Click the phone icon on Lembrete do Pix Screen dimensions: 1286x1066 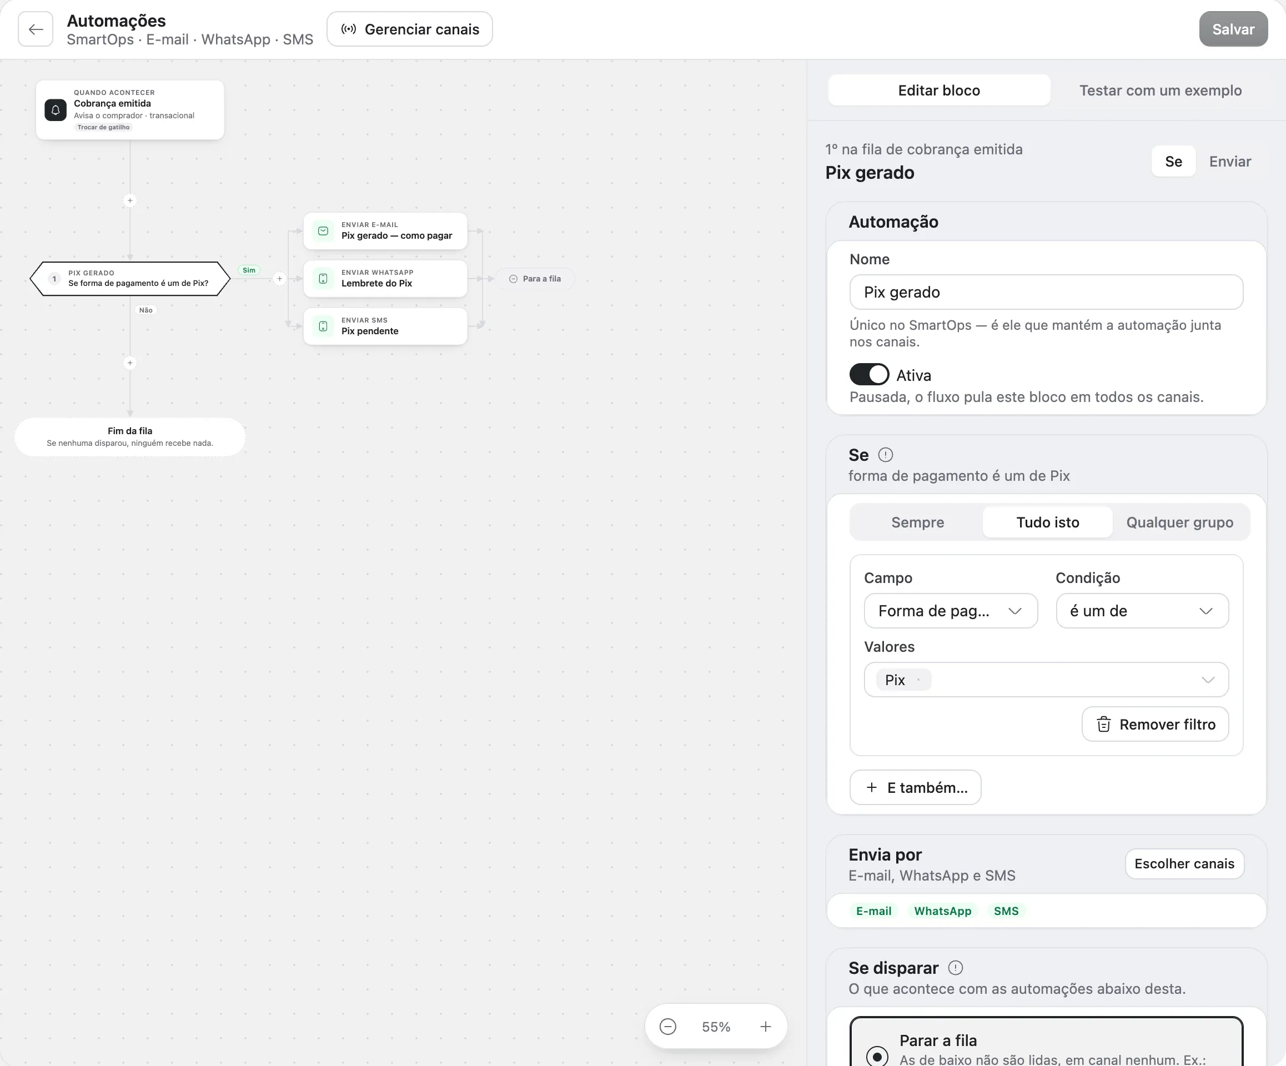click(x=323, y=279)
